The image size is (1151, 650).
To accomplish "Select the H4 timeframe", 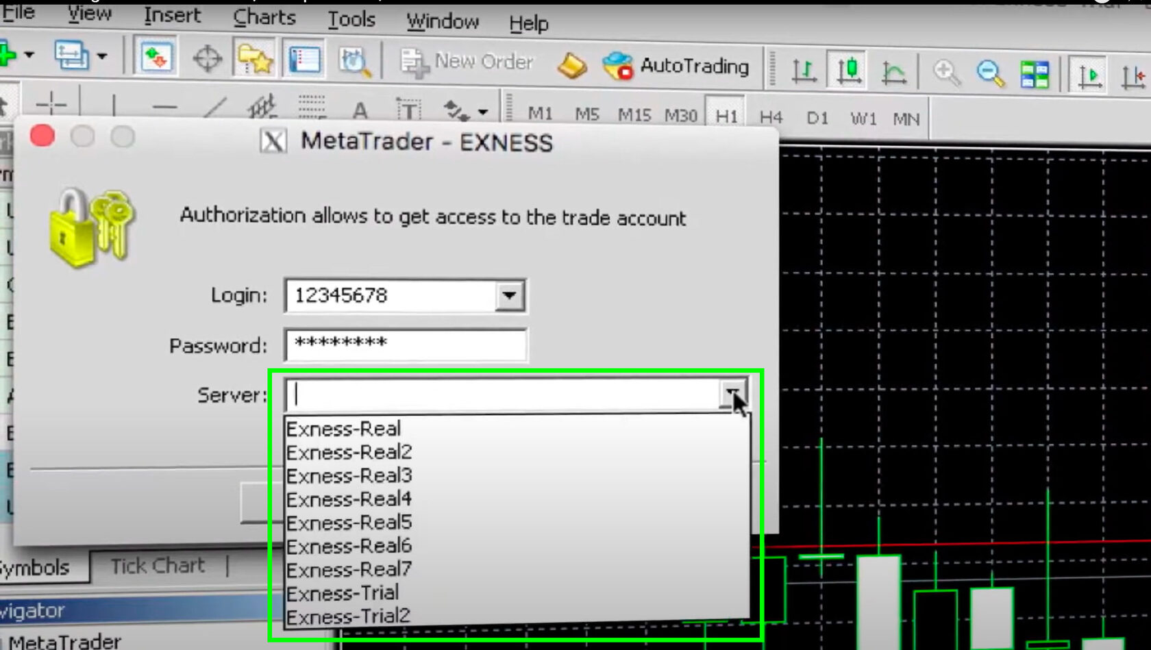I will pyautogui.click(x=771, y=118).
